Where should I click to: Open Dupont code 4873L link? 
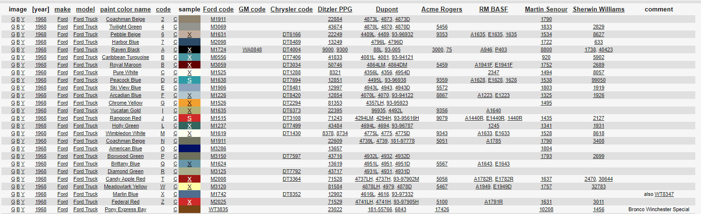point(371,19)
